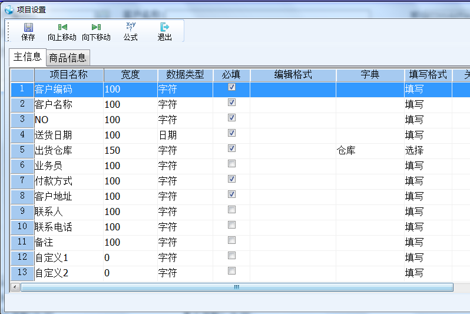Open the Formula (公式) tool

[130, 31]
